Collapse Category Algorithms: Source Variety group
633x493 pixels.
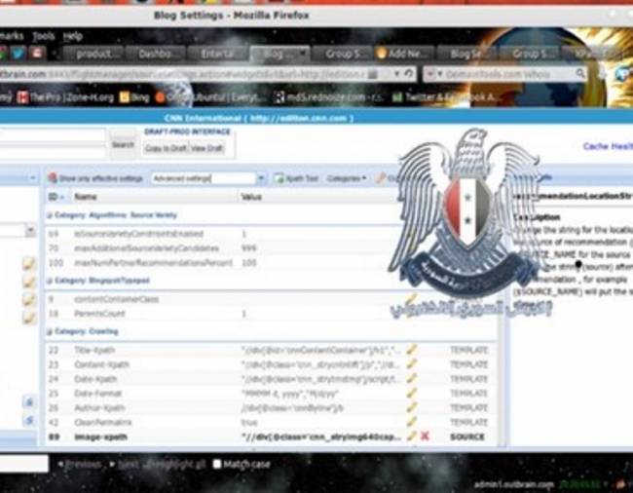(50, 215)
